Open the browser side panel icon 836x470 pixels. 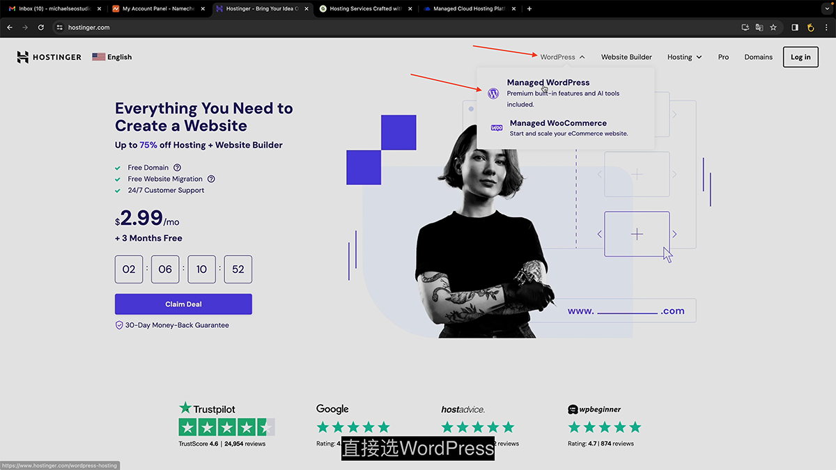pyautogui.click(x=795, y=27)
